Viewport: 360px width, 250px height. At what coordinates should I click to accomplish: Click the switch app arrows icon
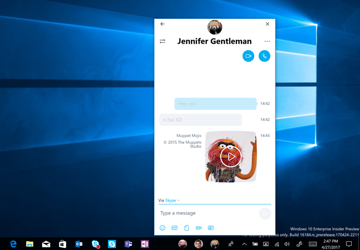click(x=162, y=41)
